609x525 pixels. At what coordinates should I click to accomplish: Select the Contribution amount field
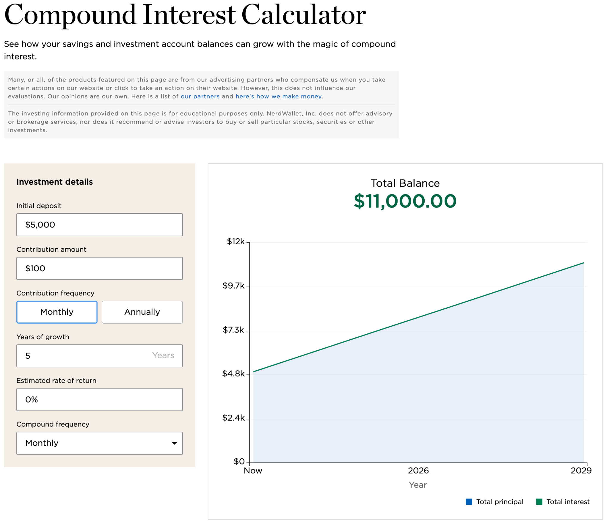click(99, 268)
